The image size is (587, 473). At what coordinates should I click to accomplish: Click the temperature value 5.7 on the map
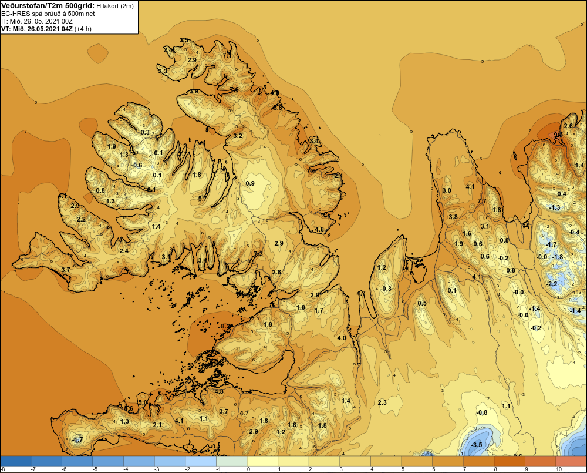click(202, 199)
